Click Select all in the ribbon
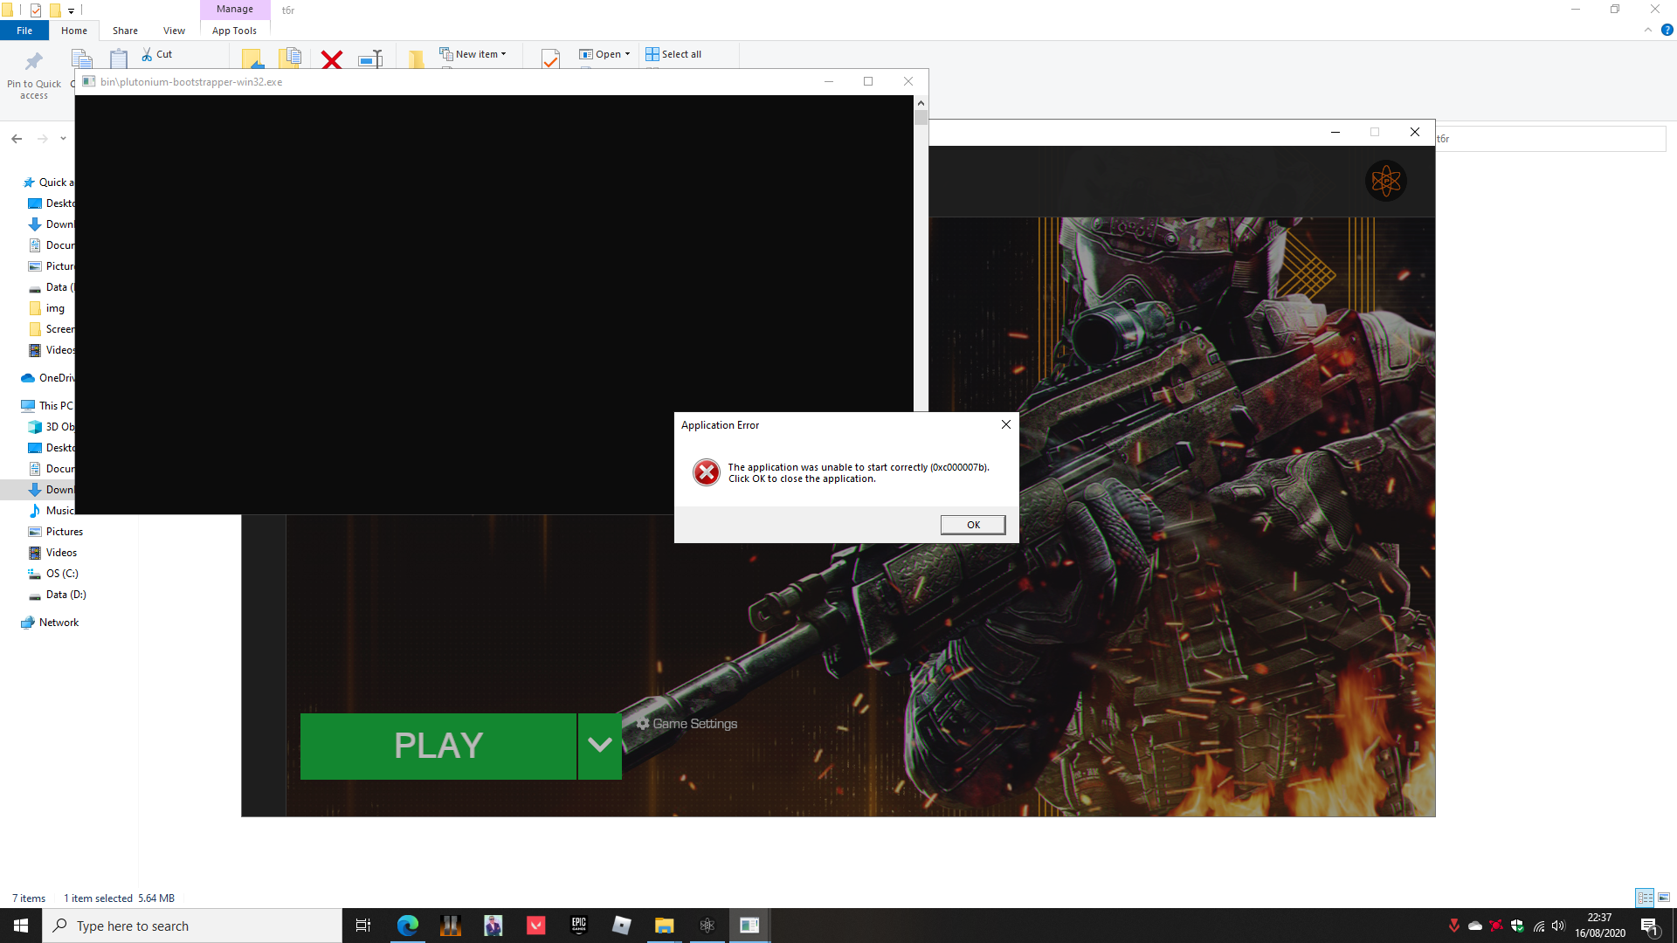1677x943 pixels. pos(673,54)
